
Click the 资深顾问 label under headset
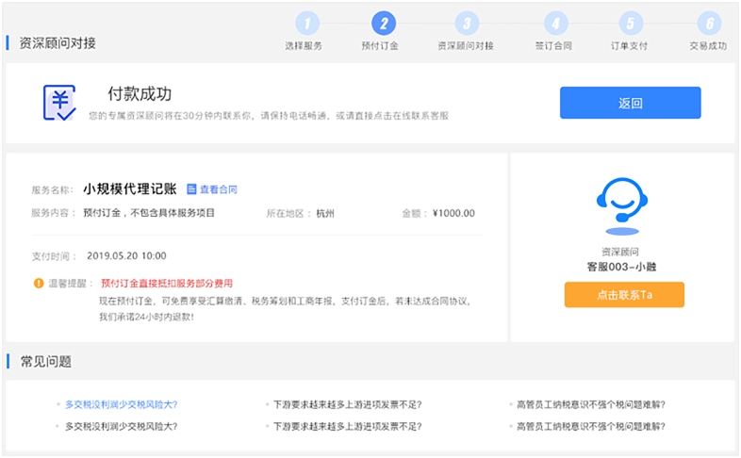pyautogui.click(x=620, y=252)
